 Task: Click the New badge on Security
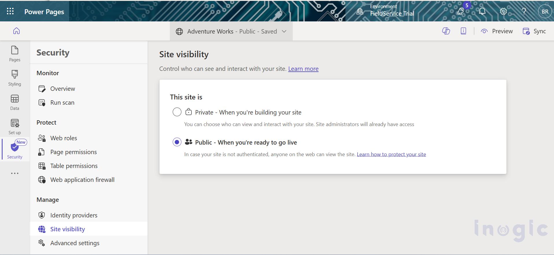click(21, 142)
